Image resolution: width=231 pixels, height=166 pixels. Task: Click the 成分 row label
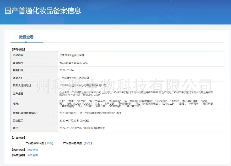click(x=16, y=104)
